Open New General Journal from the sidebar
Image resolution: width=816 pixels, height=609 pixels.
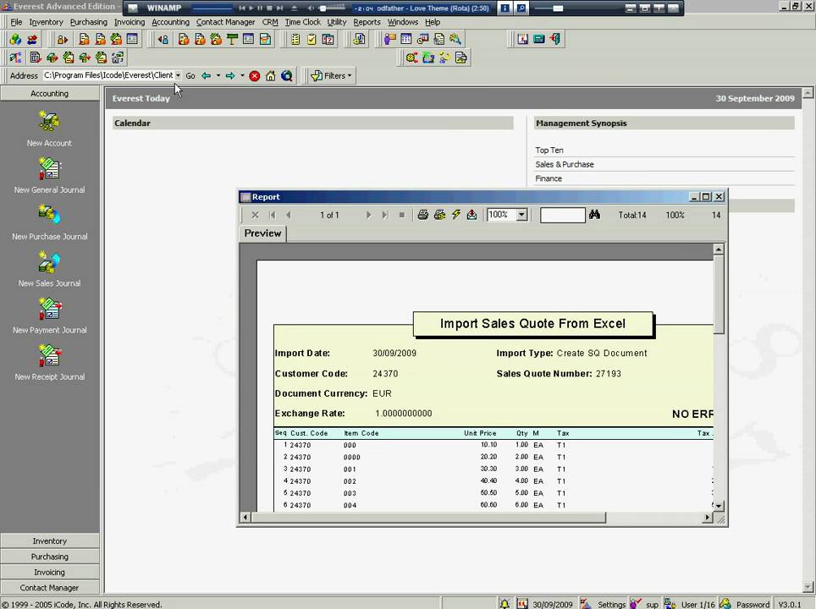(x=49, y=168)
